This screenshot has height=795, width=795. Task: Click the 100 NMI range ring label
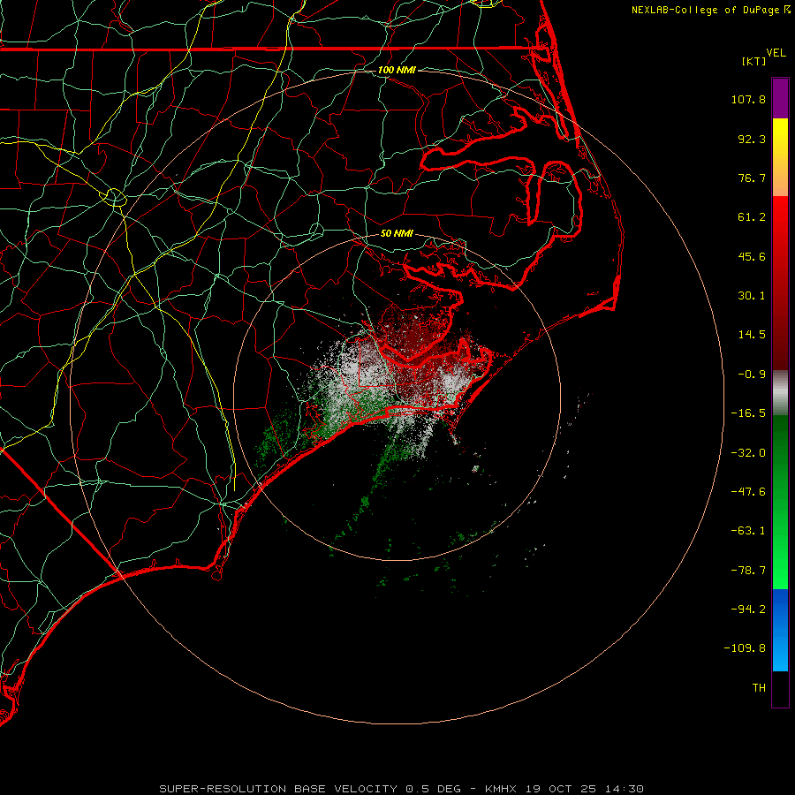(397, 70)
